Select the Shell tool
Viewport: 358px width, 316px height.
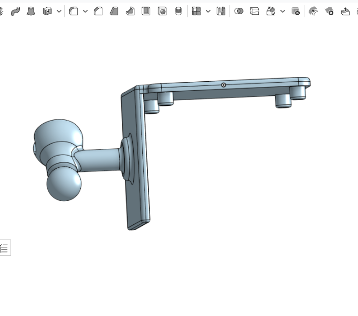tap(146, 11)
